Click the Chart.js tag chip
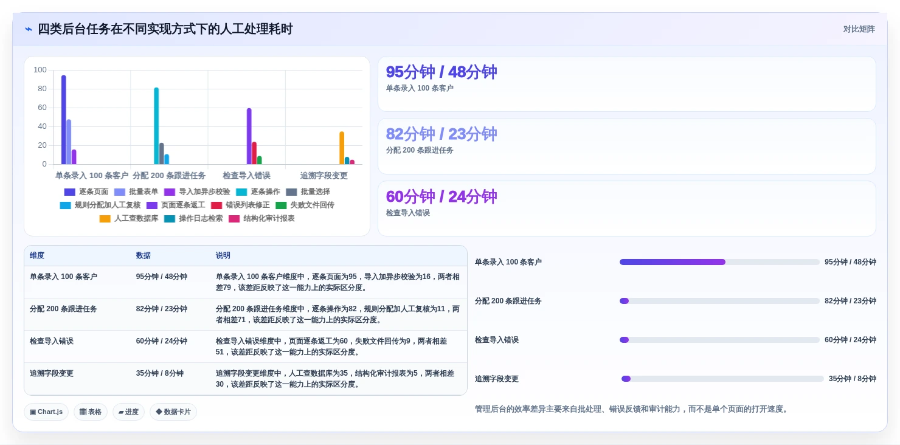Image resolution: width=900 pixels, height=445 pixels. click(x=46, y=412)
